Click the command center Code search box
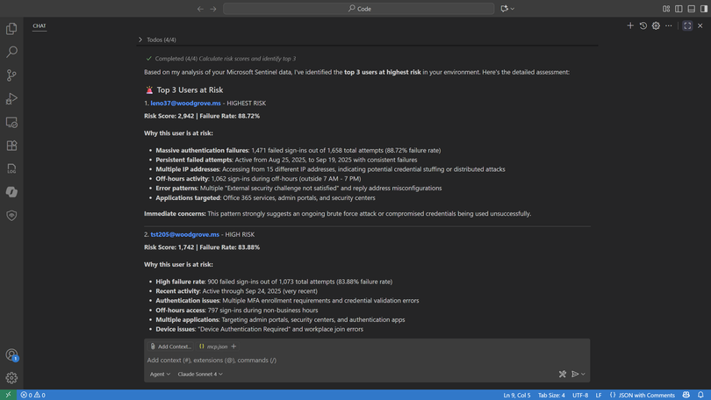711x400 pixels. click(x=359, y=9)
